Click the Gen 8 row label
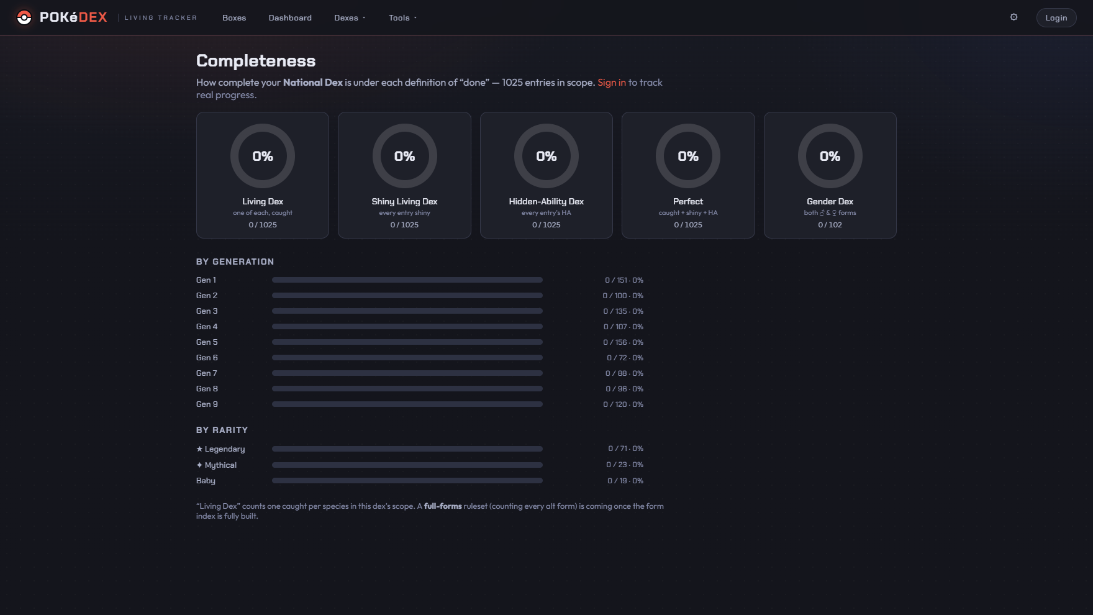This screenshot has width=1093, height=615. click(x=207, y=389)
